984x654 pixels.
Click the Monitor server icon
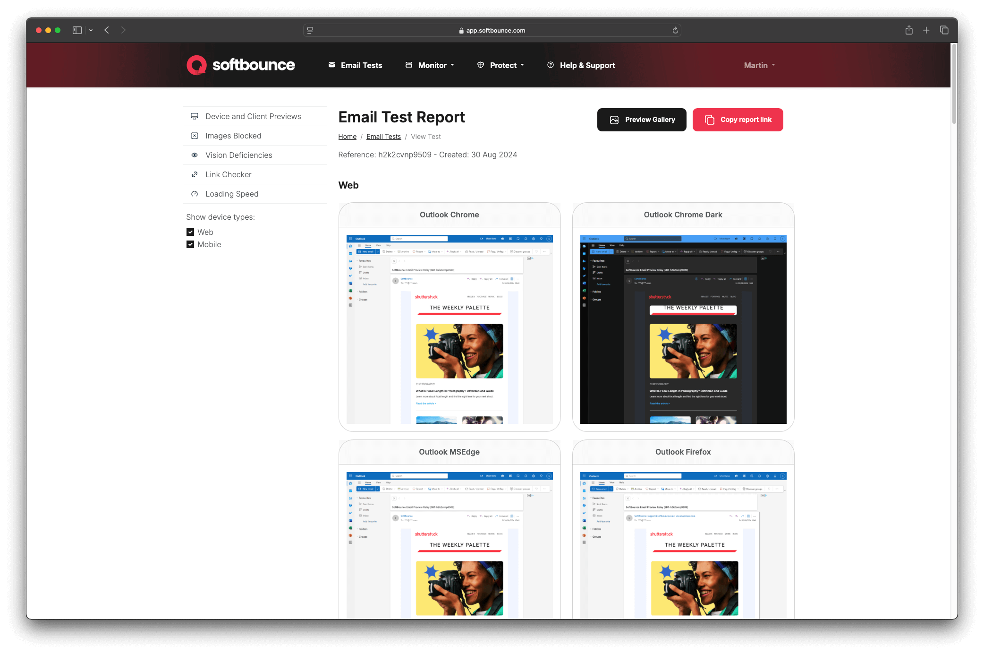click(x=409, y=65)
